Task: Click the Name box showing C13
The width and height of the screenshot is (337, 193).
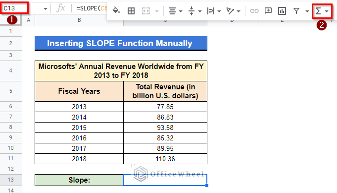Action: tap(14, 8)
